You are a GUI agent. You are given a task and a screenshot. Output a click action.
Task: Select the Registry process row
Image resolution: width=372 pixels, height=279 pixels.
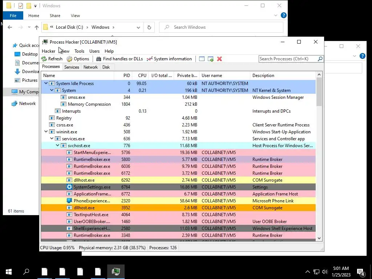178,118
